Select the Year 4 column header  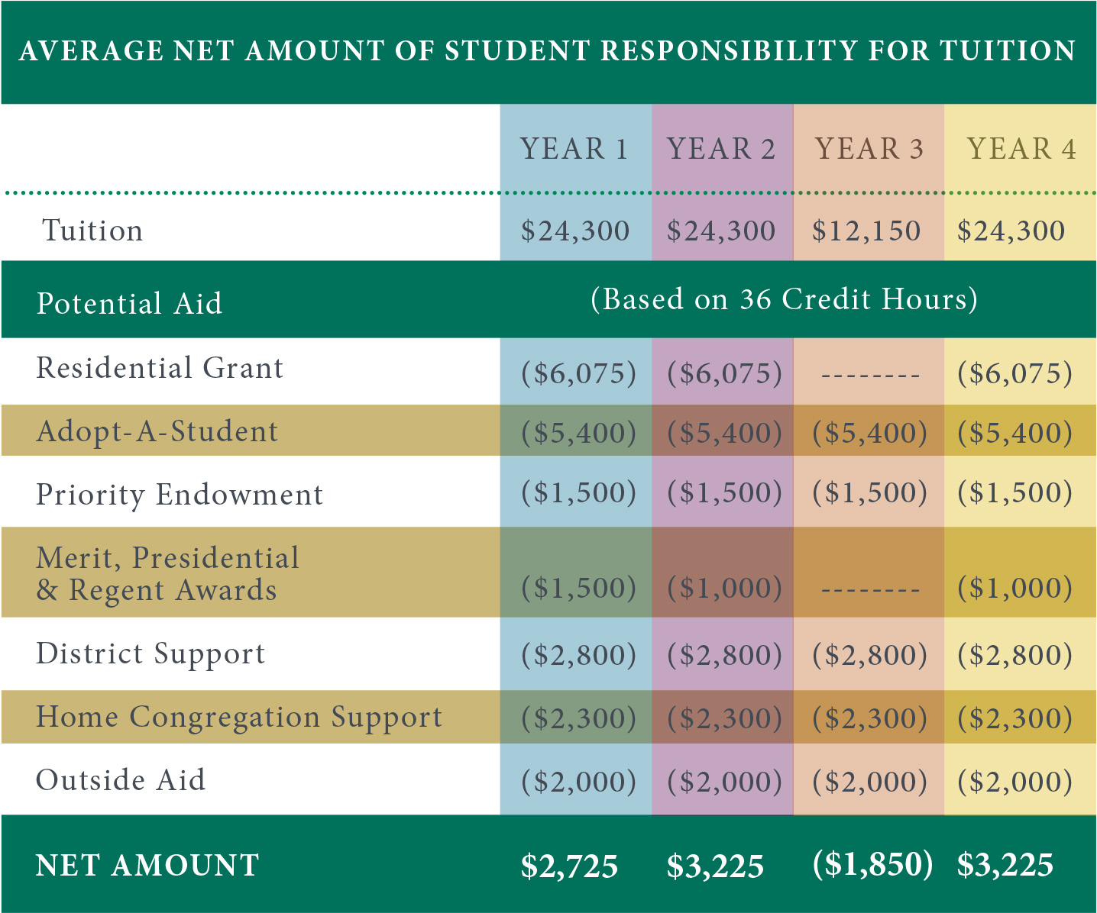(1021, 149)
